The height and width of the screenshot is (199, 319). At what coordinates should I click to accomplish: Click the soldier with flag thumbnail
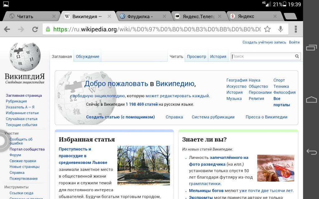[276, 168]
